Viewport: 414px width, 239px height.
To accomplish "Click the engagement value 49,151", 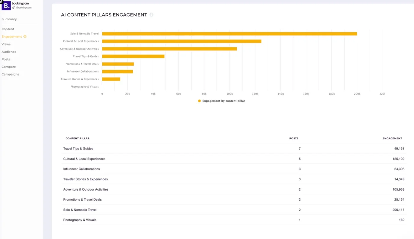I will click(x=399, y=149).
